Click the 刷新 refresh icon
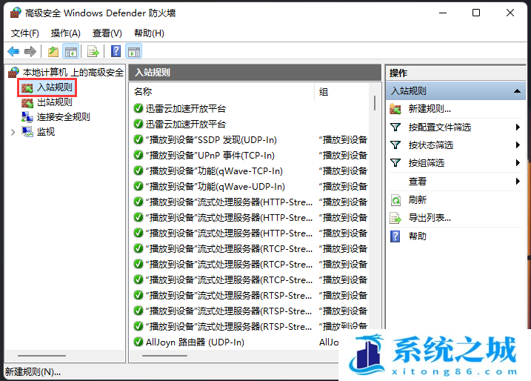The height and width of the screenshot is (381, 531). pyautogui.click(x=395, y=200)
